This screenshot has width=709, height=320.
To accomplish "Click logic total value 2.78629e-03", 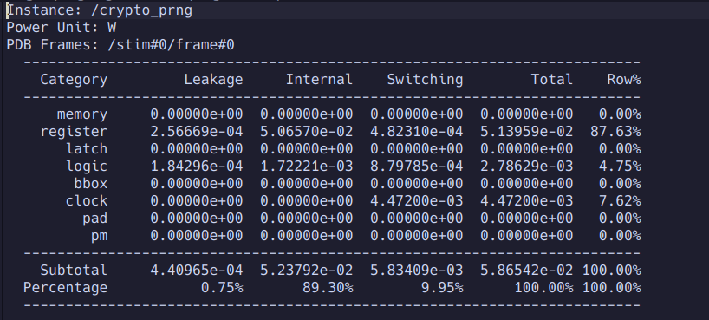I will tap(526, 167).
